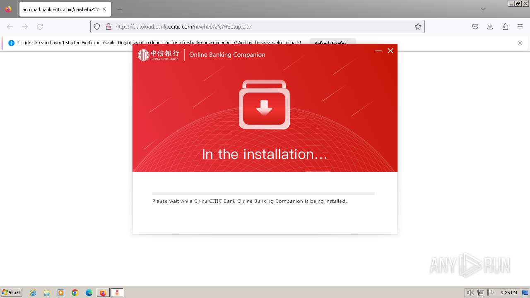Close the autoload.bank.ecitic.com tab
The image size is (530, 298).
click(104, 9)
